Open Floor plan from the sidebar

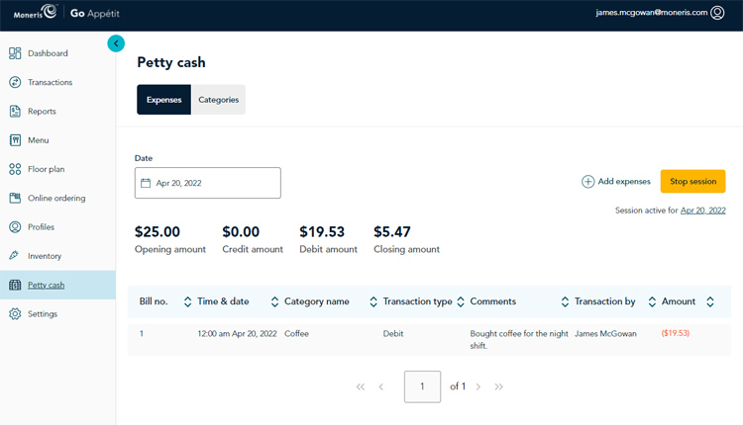(x=46, y=169)
